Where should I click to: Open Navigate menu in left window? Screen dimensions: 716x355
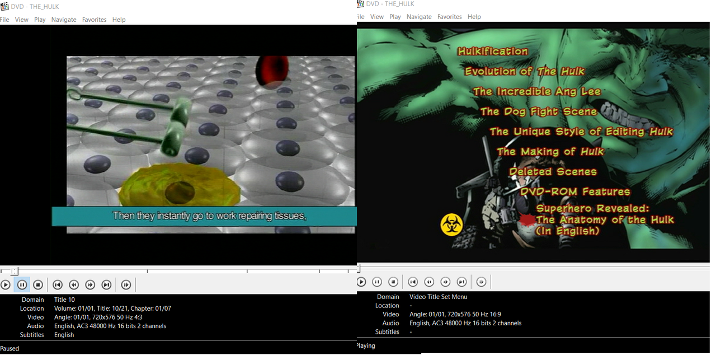point(64,20)
